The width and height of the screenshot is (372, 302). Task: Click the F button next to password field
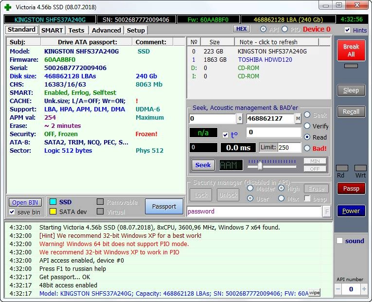tap(327, 212)
